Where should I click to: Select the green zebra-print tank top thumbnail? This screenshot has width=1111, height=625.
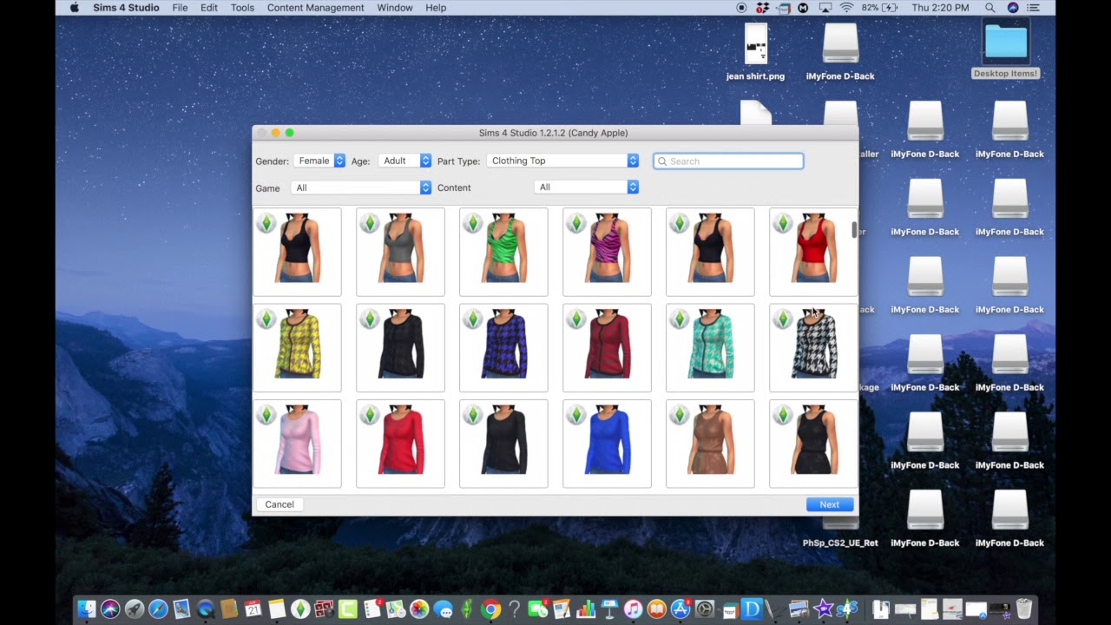coord(503,252)
